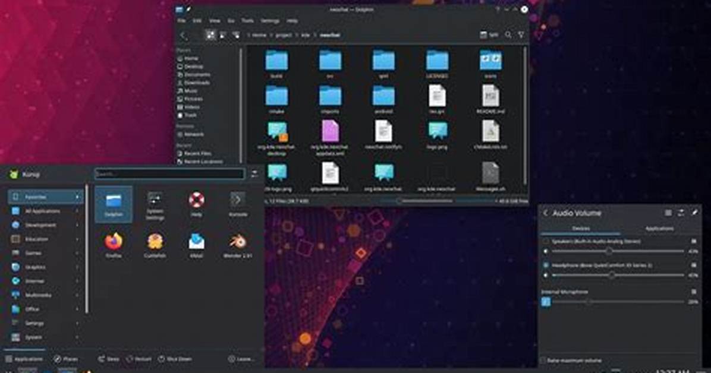Expand the Internet category
Viewport: 711px width, 373px height.
pos(45,282)
